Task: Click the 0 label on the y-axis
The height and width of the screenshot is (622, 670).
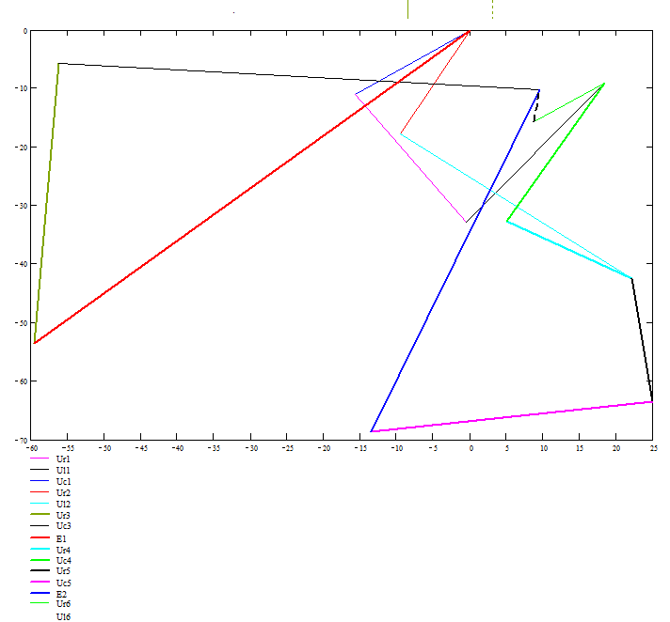Action: tap(25, 31)
